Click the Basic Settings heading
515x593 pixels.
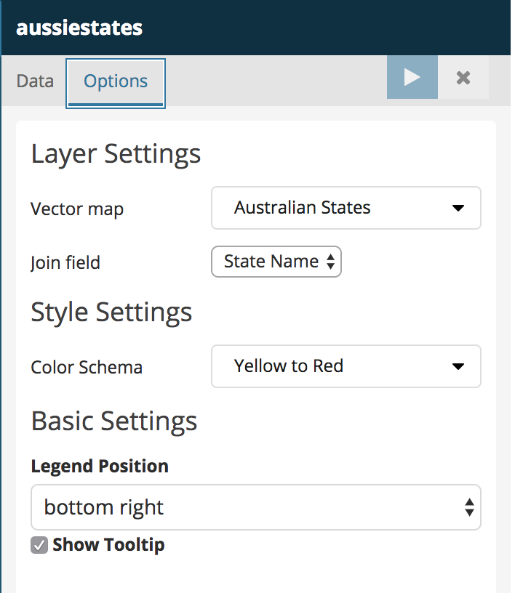coord(114,421)
